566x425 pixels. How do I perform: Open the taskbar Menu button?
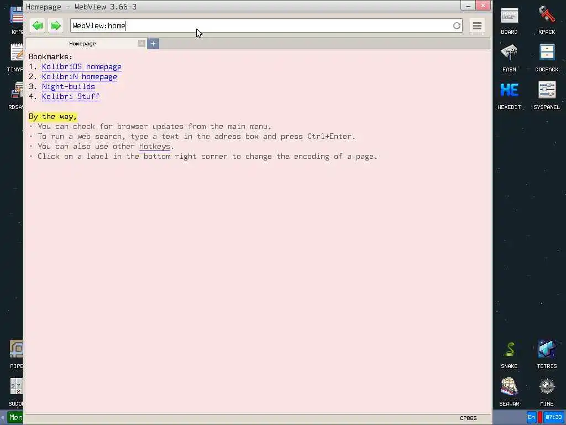tap(15, 418)
